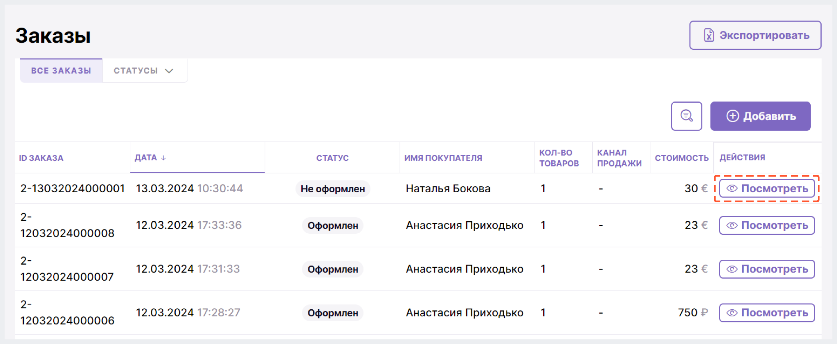View order 2-13032024000001 via Посмотреть
The width and height of the screenshot is (837, 344).
click(767, 189)
